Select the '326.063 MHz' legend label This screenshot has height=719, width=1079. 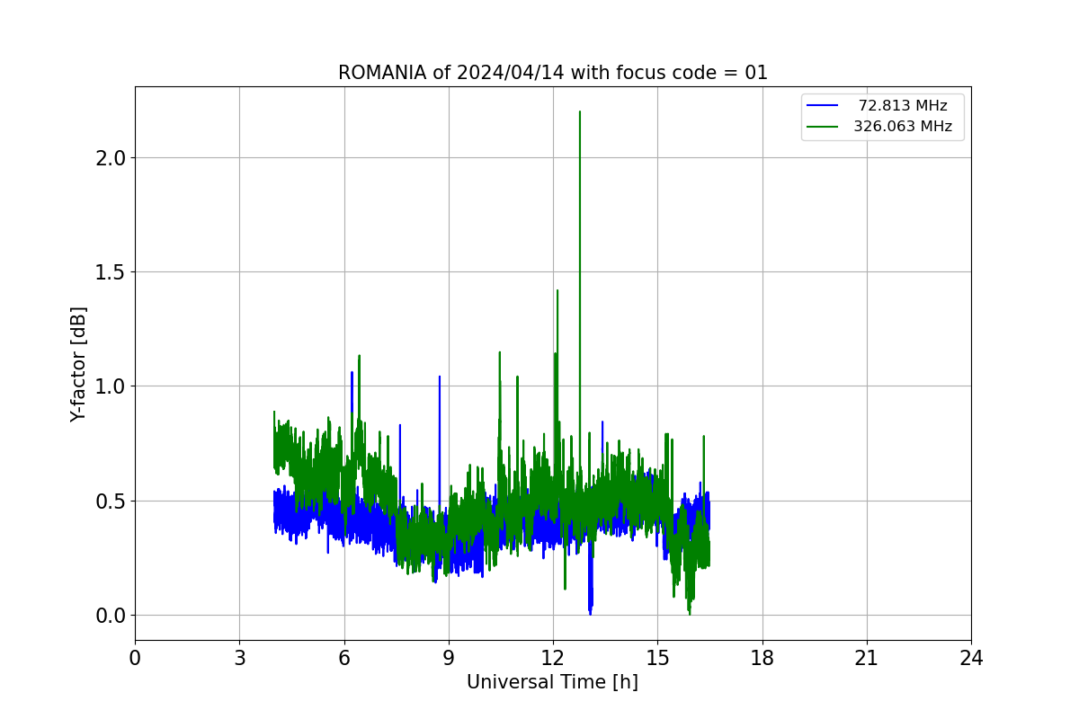(903, 127)
